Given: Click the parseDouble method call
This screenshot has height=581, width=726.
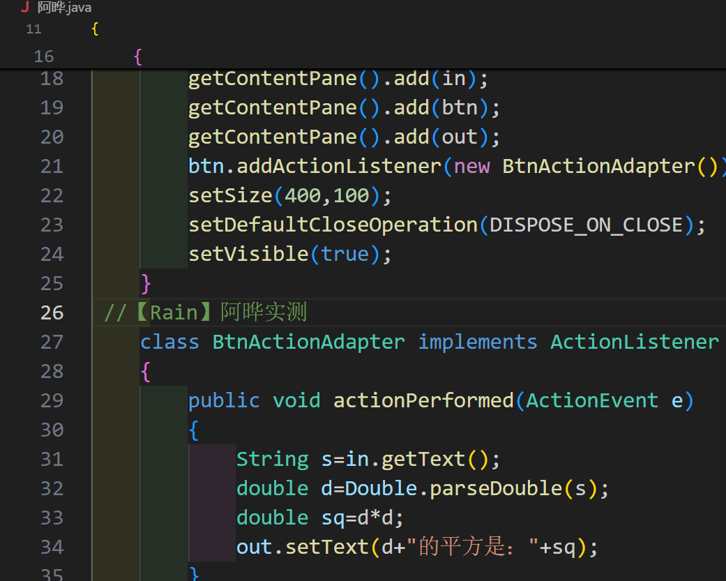Looking at the screenshot, I should pyautogui.click(x=496, y=488).
